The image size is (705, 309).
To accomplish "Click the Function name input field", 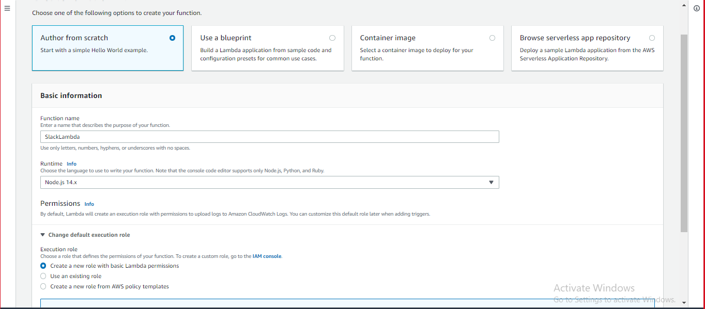I will 270,137.
